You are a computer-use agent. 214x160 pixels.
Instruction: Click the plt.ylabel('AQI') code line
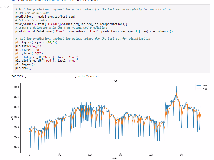coord(29,54)
